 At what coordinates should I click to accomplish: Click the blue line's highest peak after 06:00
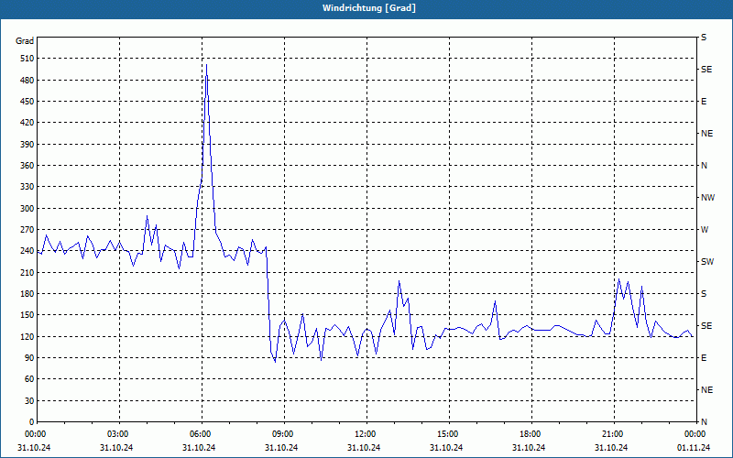206,64
